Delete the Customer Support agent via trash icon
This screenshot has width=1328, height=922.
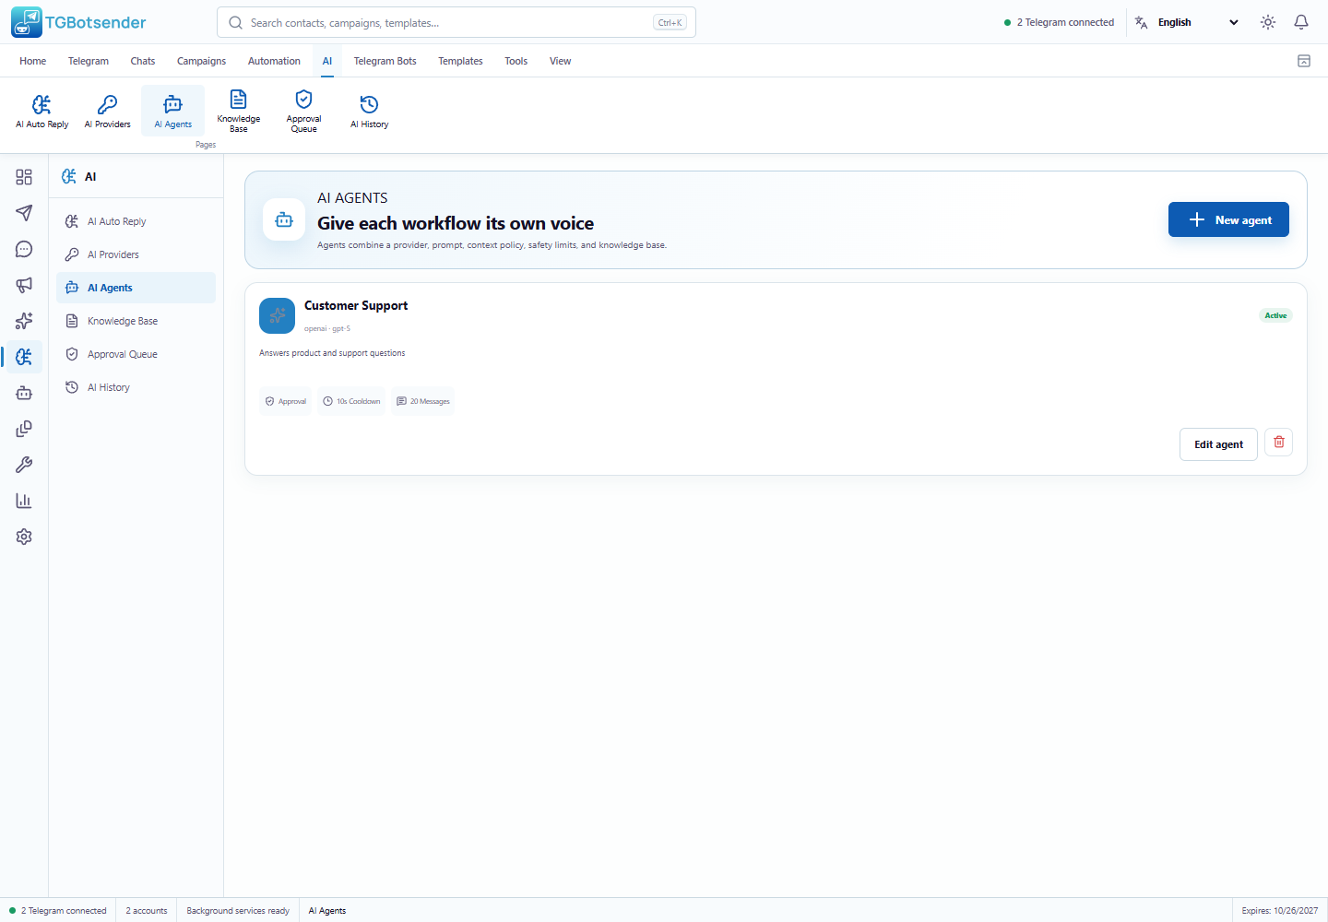(x=1278, y=443)
